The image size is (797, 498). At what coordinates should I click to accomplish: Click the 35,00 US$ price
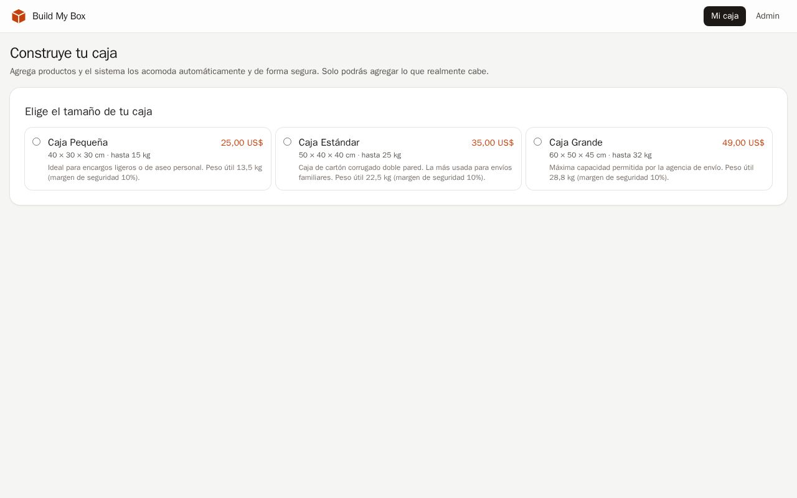tap(493, 143)
